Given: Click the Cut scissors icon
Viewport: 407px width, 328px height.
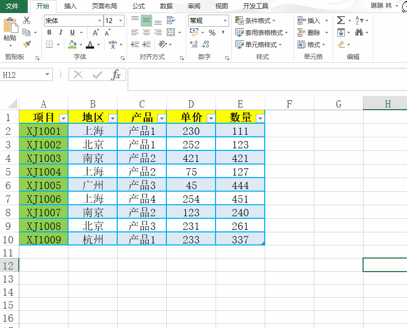Looking at the screenshot, I should click(27, 20).
